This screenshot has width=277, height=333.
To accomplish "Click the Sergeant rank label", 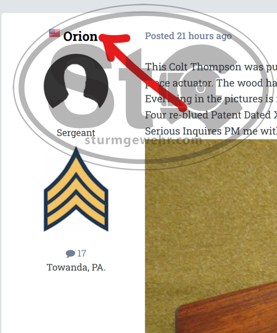I will coord(76,133).
